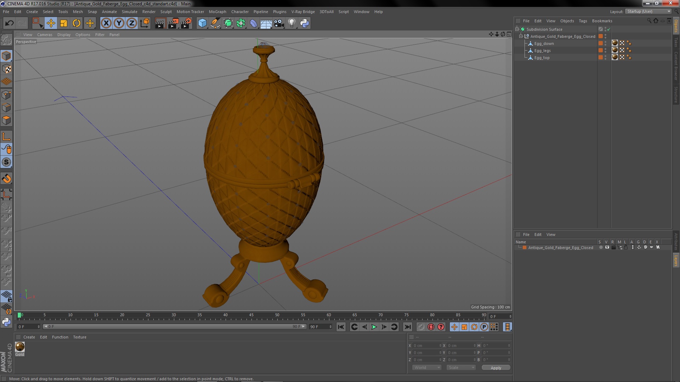
Task: Open the File menu
Action: (x=6, y=12)
